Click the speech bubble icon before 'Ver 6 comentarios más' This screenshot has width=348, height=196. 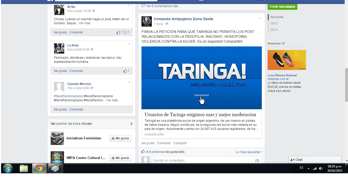(143, 6)
